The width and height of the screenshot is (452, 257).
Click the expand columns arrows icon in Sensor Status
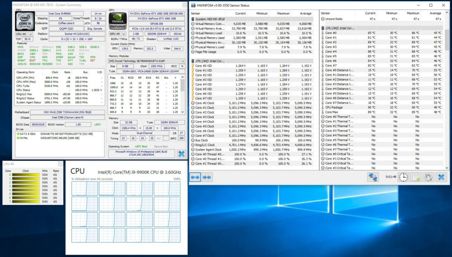pyautogui.click(x=195, y=177)
